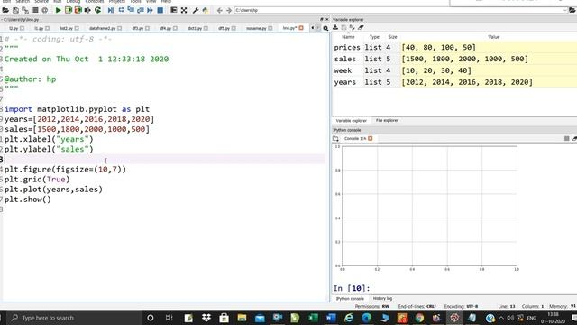Screen dimensions: 577x325
Task: Switch to the File explorer tab
Action: coord(387,120)
